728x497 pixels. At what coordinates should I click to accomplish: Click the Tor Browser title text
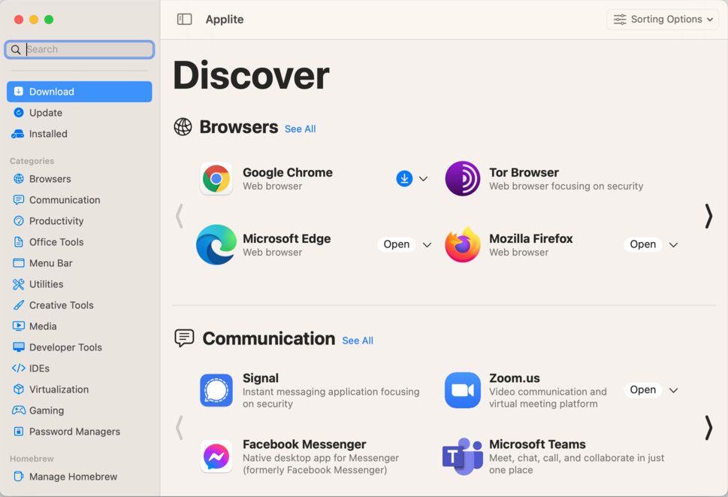tap(524, 172)
